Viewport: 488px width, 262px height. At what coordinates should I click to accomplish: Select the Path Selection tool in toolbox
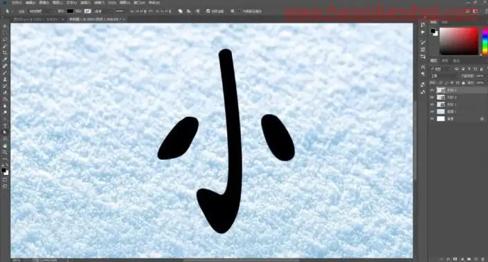point(5,133)
